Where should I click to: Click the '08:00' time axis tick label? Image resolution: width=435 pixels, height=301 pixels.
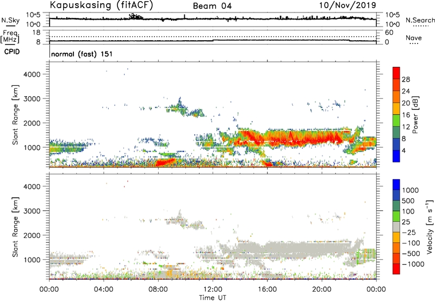tap(158, 290)
